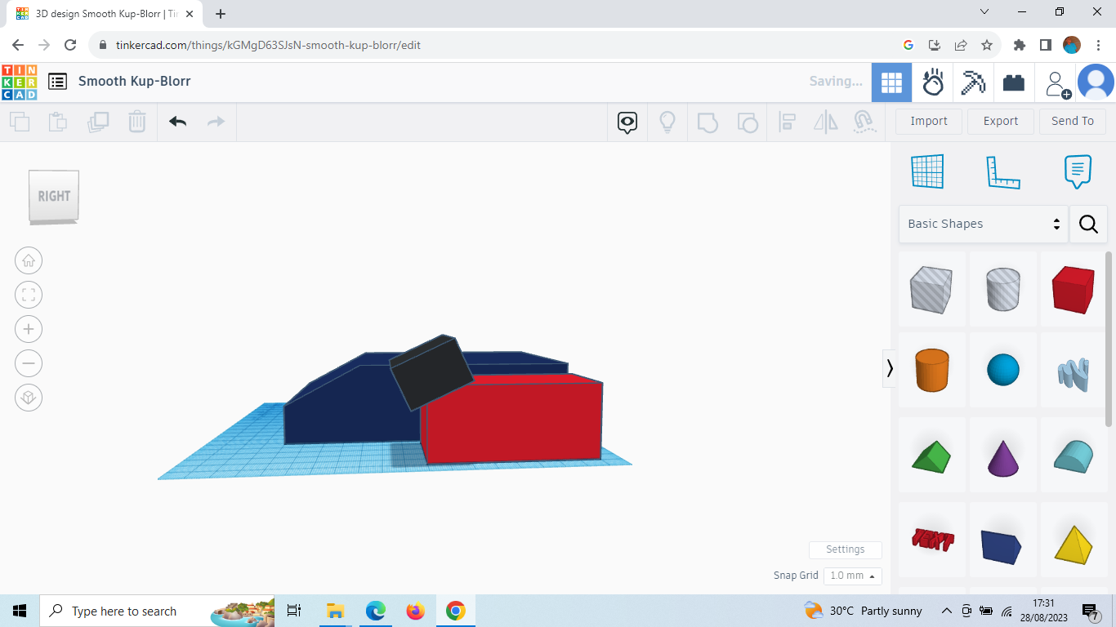
Task: Open the designs list menu icon
Action: tap(57, 82)
